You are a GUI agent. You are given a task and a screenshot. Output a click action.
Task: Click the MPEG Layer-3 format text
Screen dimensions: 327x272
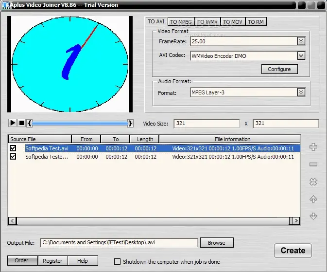(208, 92)
